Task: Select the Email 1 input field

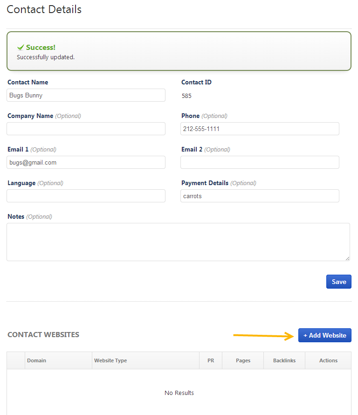Action: pos(86,162)
